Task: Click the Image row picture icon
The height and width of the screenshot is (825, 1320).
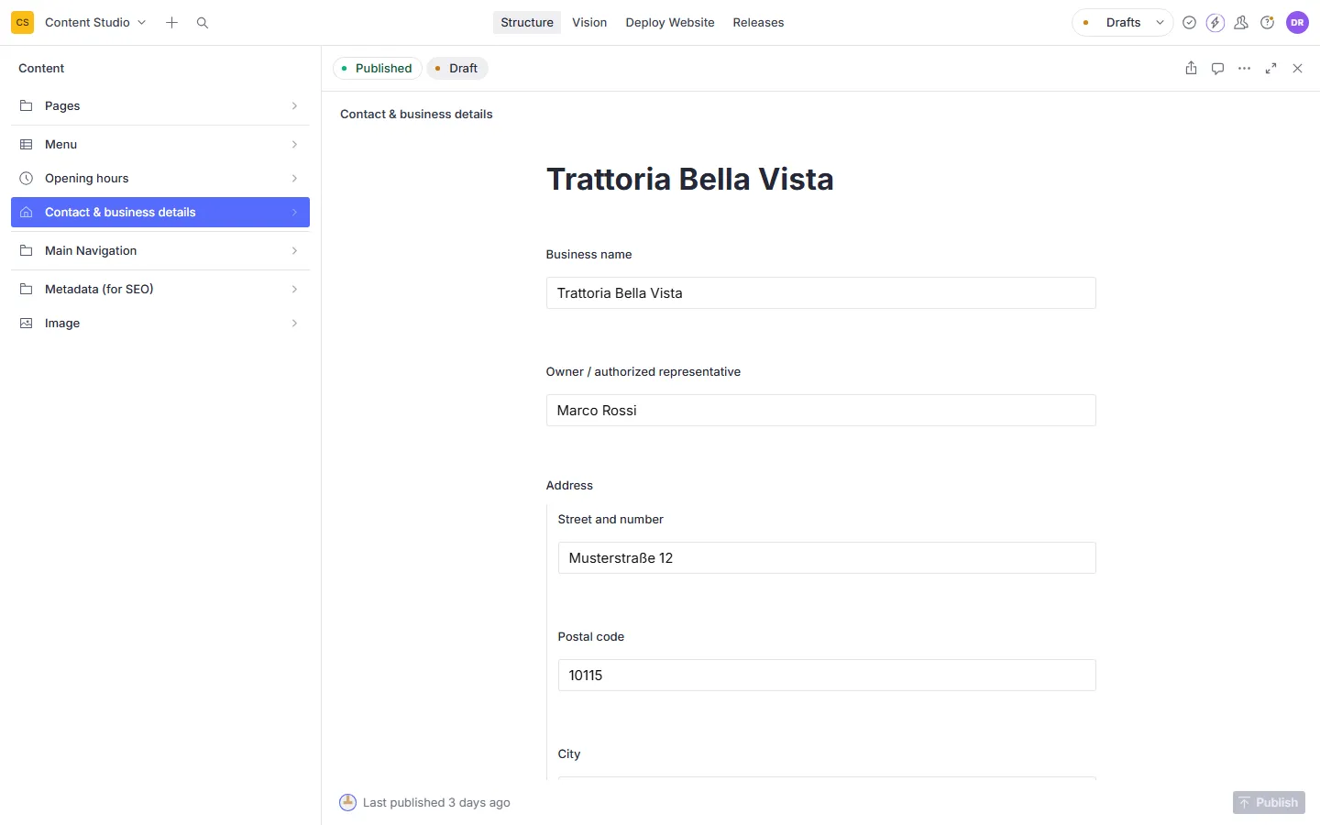Action: 27,323
